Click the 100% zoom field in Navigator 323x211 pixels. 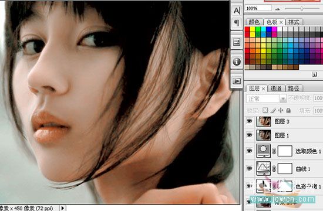coord(258,8)
